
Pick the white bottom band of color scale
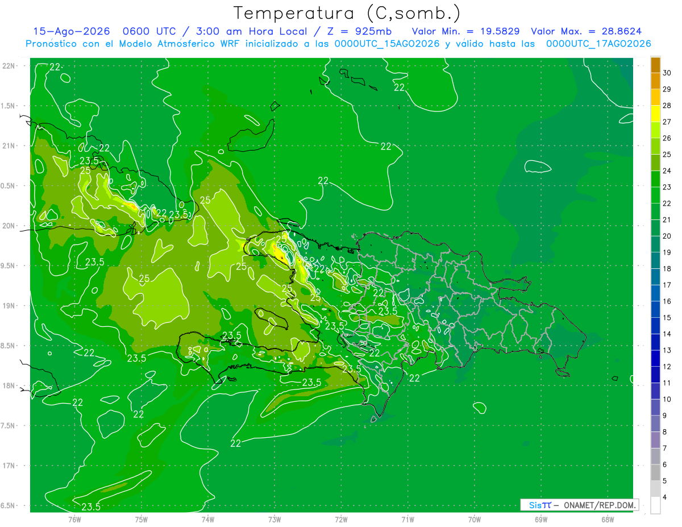655,505
